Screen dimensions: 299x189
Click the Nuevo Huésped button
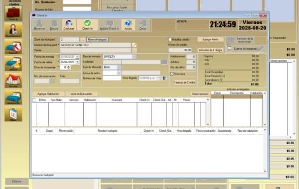click(97, 40)
